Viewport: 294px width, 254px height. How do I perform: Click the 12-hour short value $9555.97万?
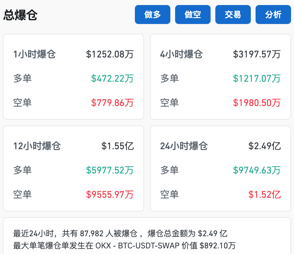coord(110,194)
